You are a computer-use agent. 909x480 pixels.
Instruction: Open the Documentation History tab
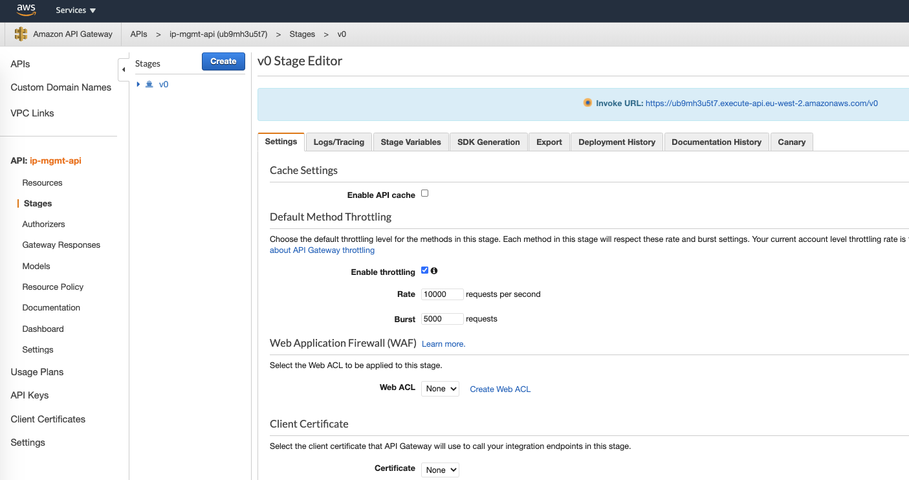pos(717,142)
